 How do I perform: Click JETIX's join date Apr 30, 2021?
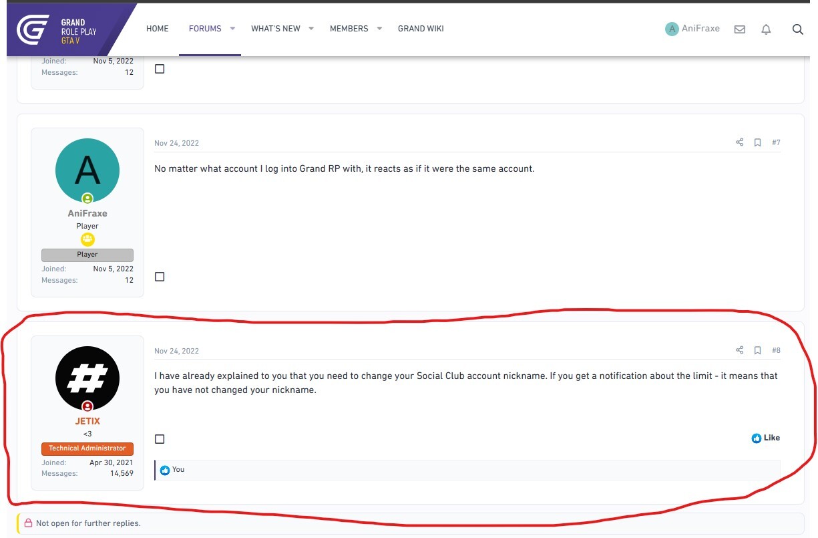pyautogui.click(x=112, y=462)
